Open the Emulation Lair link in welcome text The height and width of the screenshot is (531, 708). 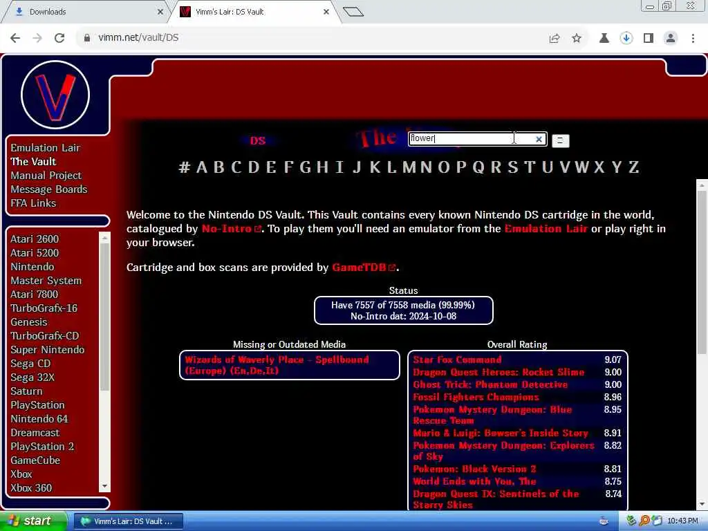click(546, 228)
